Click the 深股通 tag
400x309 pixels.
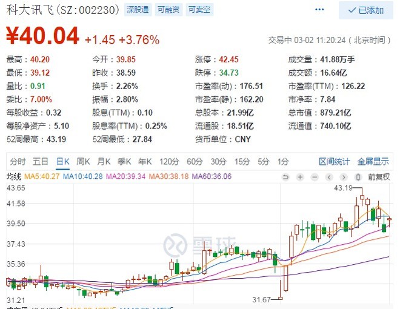[138, 10]
